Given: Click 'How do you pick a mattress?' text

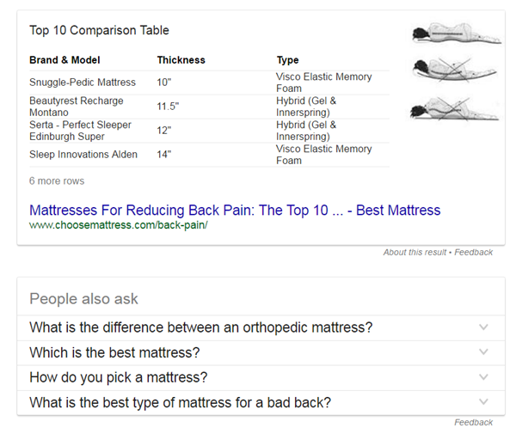Looking at the screenshot, I should point(118,377).
